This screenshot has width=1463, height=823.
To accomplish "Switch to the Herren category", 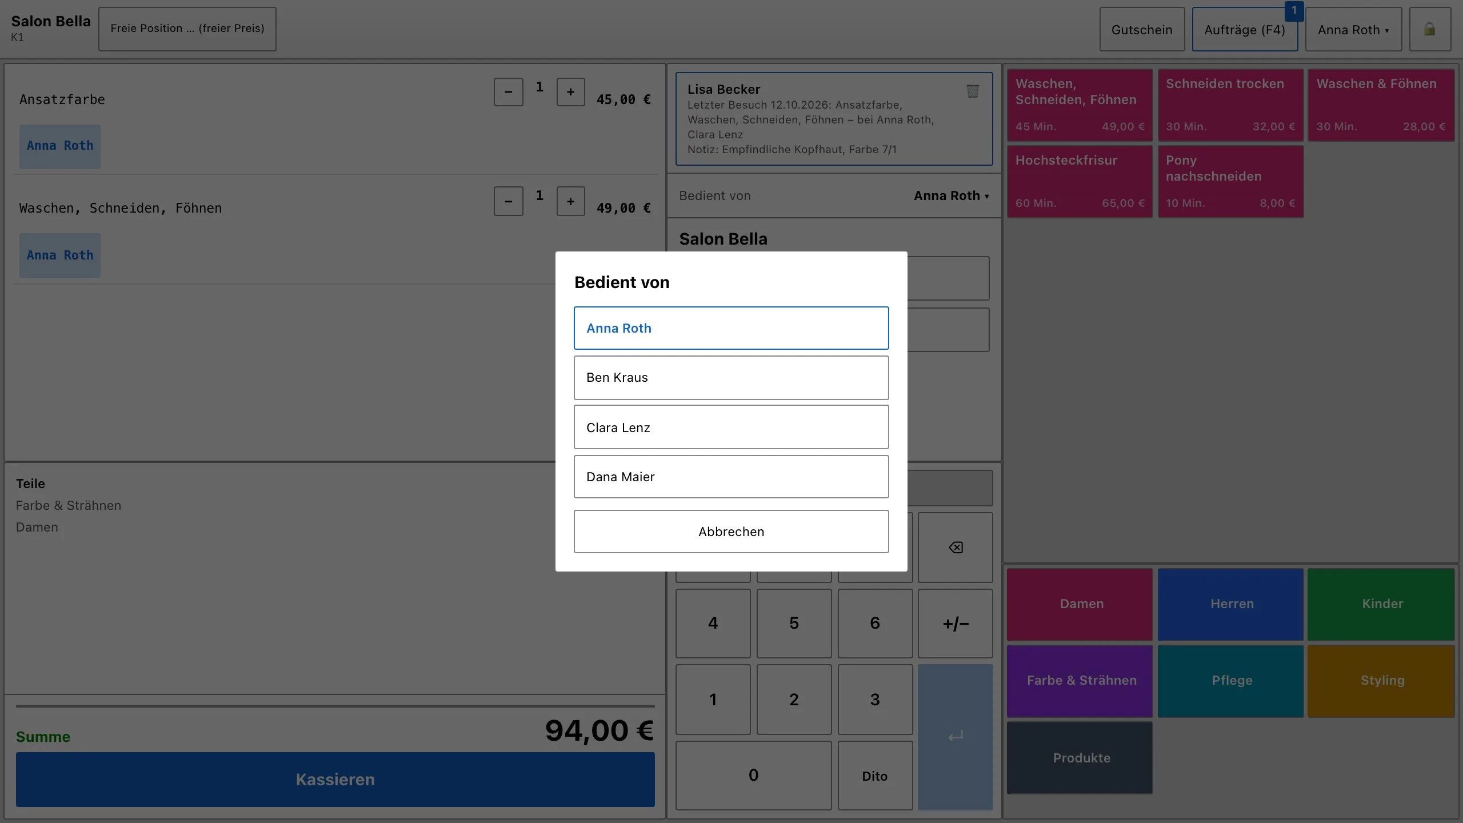I will pyautogui.click(x=1230, y=604).
